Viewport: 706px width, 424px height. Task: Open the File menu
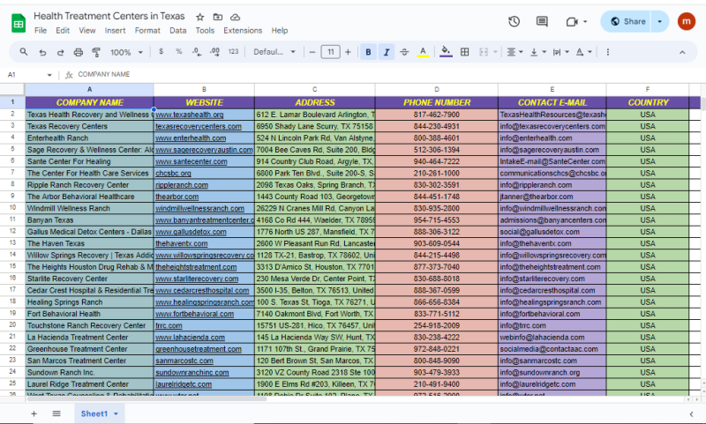point(41,31)
